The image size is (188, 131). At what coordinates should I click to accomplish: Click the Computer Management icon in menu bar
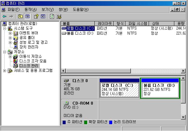click(3, 10)
